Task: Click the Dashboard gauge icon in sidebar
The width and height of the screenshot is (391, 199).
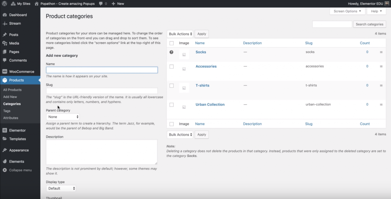Action: point(5,15)
